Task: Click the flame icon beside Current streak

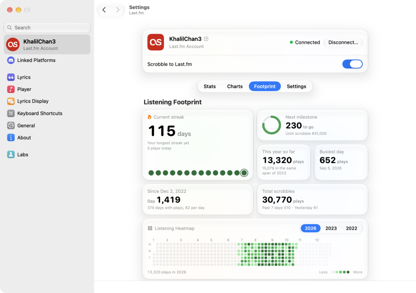Action: point(149,117)
